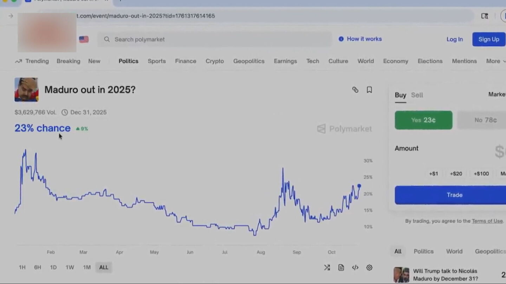Add $20 to the amount
The image size is (506, 284).
(456, 174)
